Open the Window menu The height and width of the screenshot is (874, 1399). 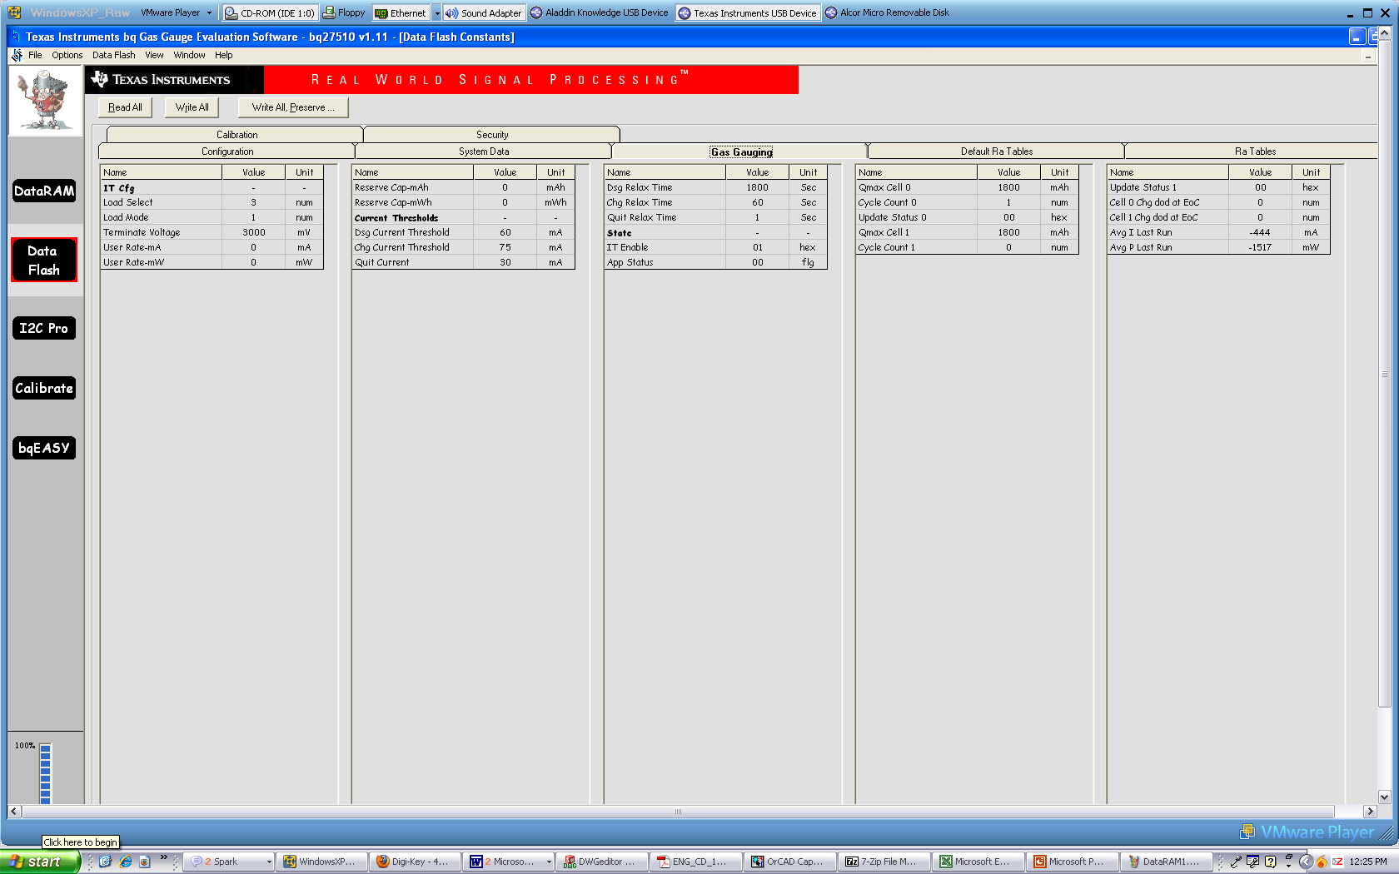pyautogui.click(x=190, y=55)
